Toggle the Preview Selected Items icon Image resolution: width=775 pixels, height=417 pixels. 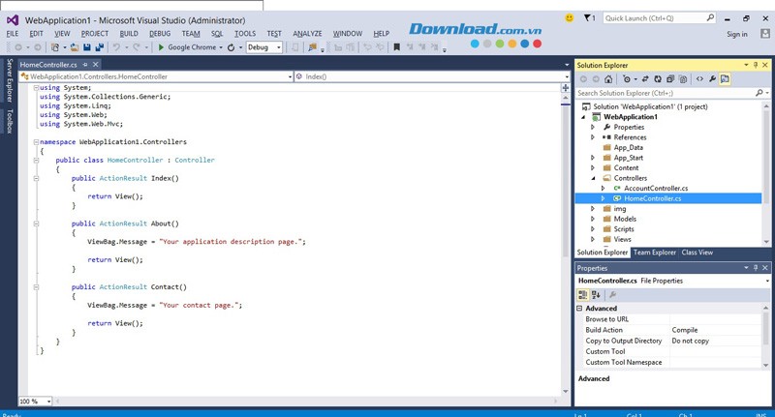point(725,79)
